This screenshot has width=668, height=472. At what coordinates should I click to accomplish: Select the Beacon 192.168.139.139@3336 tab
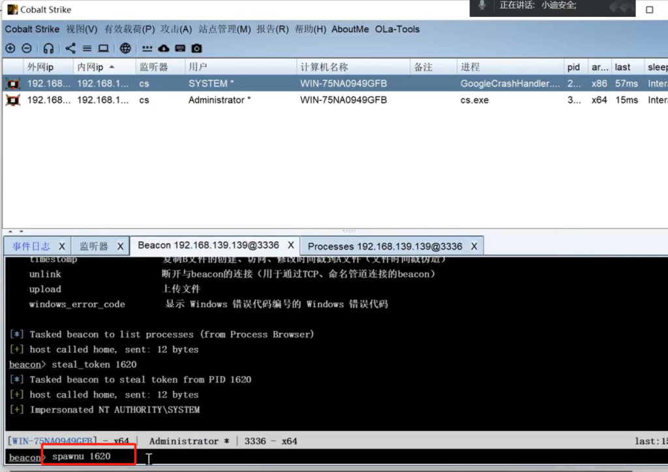(208, 245)
